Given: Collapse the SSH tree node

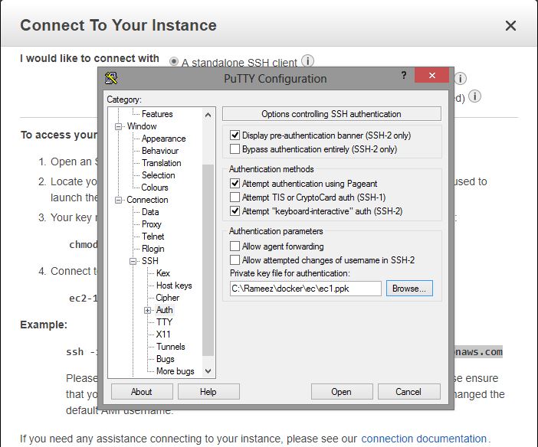Looking at the screenshot, I should pos(133,261).
